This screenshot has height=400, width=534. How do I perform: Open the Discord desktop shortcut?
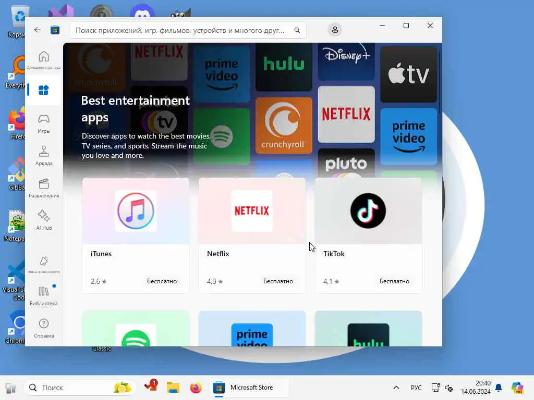142,10
